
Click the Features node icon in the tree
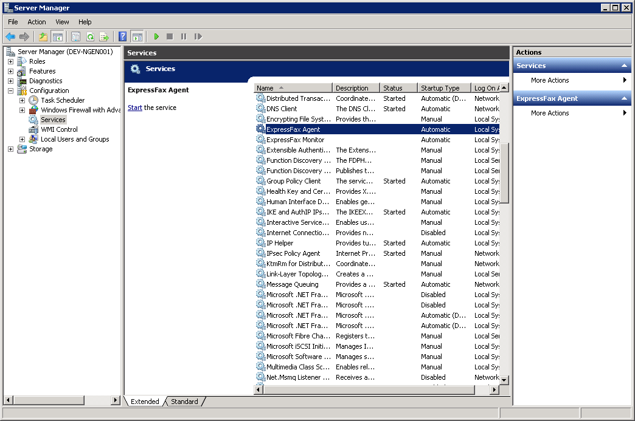(x=22, y=71)
